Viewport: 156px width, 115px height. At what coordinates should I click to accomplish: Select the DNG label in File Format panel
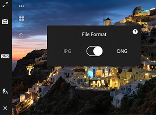pos(122,51)
